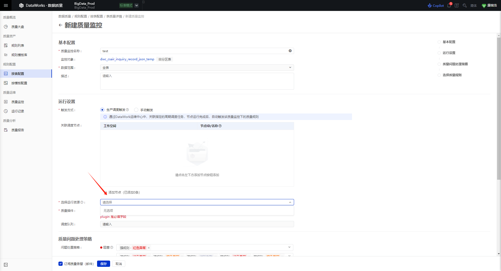Click the 取消 button
This screenshot has height=271, width=501.
click(x=119, y=264)
